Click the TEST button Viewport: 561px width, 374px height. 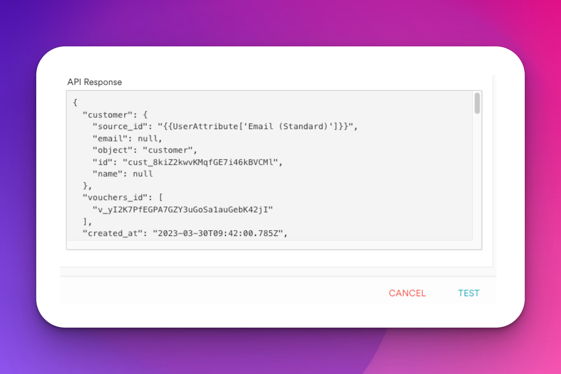469,293
